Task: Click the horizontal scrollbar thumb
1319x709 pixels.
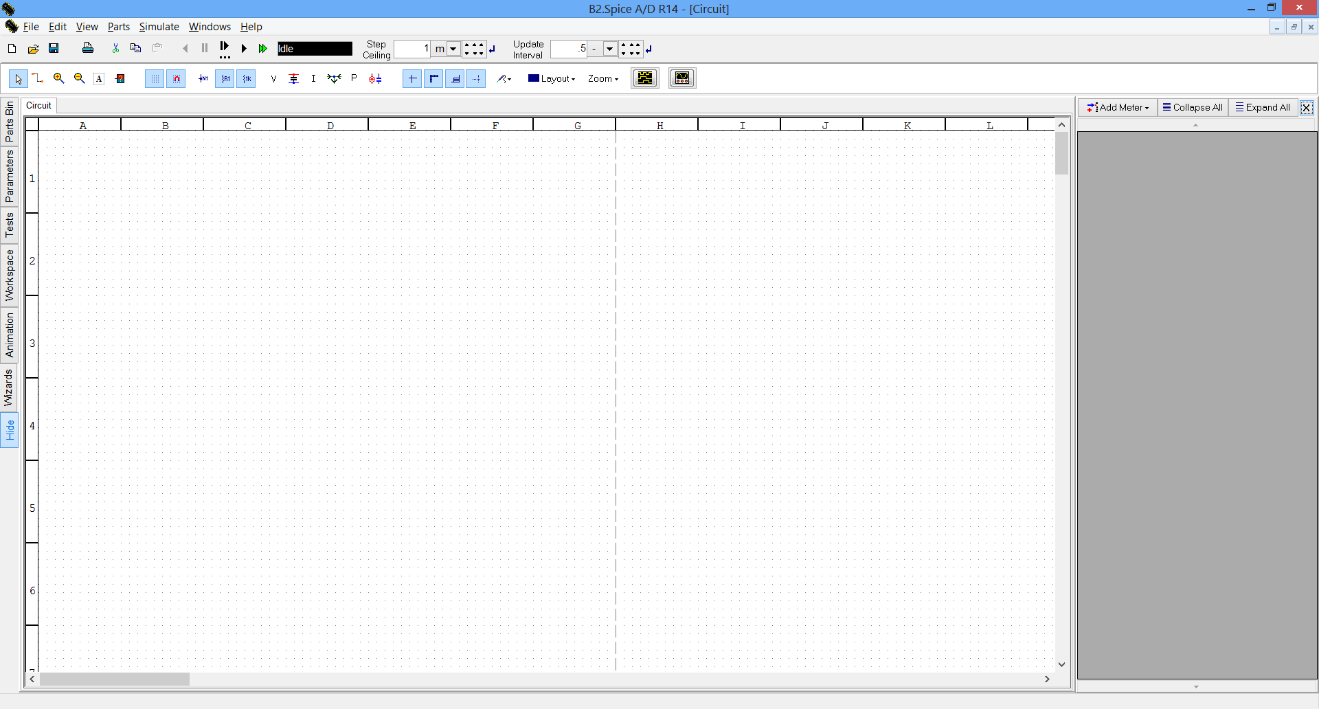Action: pos(115,679)
